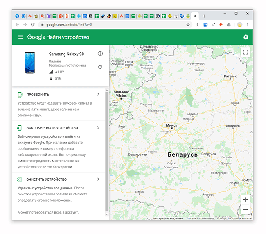266x234 pixels.
Task: Click the left panel vertical scrollbar
Action: [107, 151]
